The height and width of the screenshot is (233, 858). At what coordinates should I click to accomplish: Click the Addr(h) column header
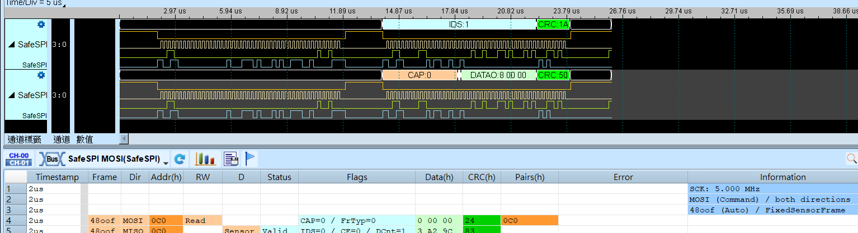pyautogui.click(x=166, y=177)
